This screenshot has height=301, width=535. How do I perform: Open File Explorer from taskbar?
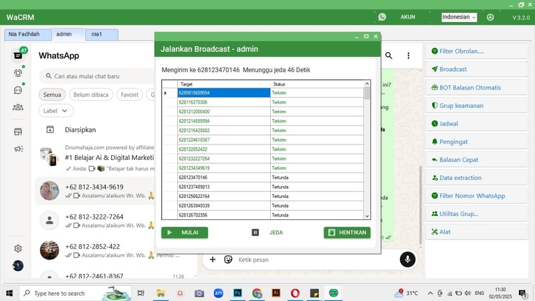click(160, 293)
